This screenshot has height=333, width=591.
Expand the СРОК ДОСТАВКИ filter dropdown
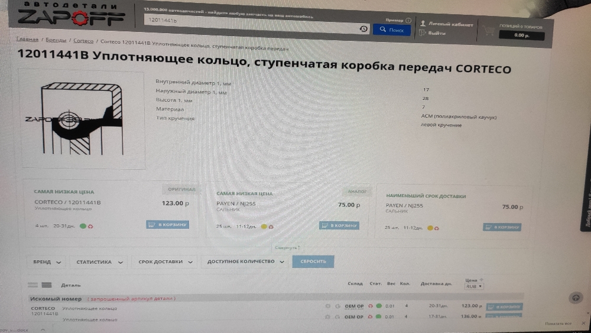(x=165, y=261)
